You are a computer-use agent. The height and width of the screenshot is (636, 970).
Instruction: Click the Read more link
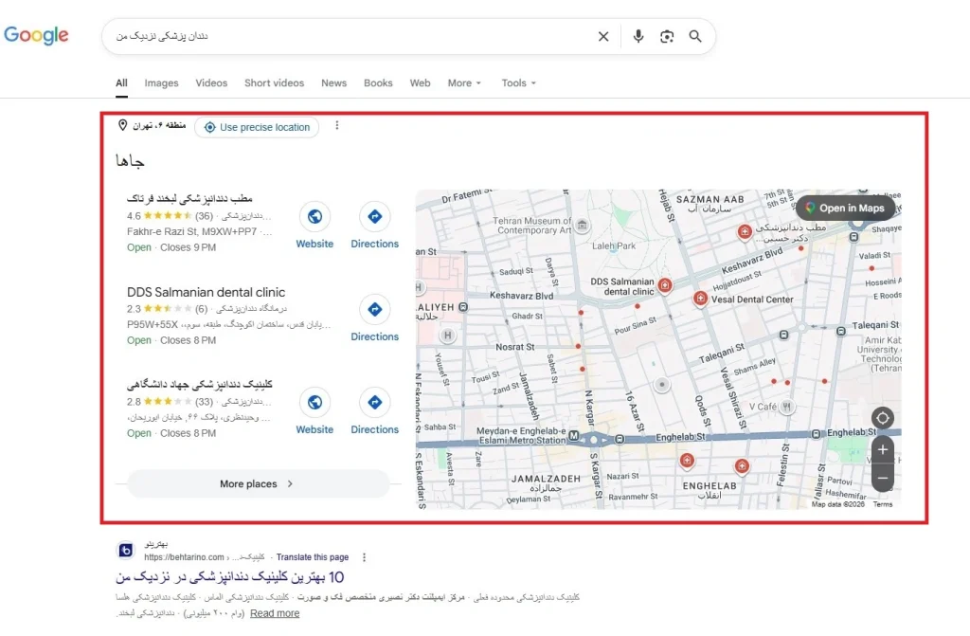[275, 613]
